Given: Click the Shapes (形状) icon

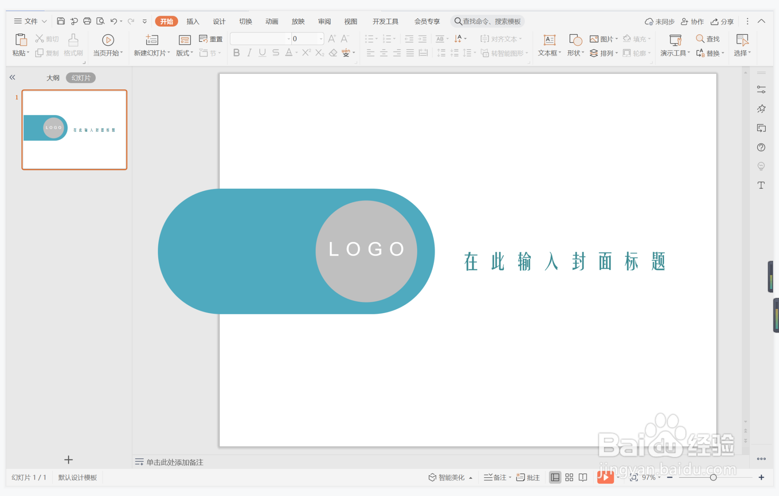Looking at the screenshot, I should [575, 40].
